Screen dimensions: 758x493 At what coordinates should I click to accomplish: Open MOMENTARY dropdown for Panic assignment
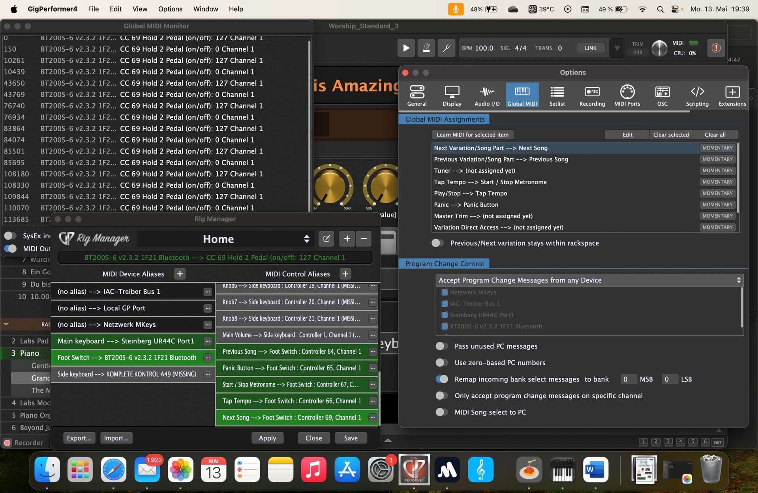[x=717, y=204]
